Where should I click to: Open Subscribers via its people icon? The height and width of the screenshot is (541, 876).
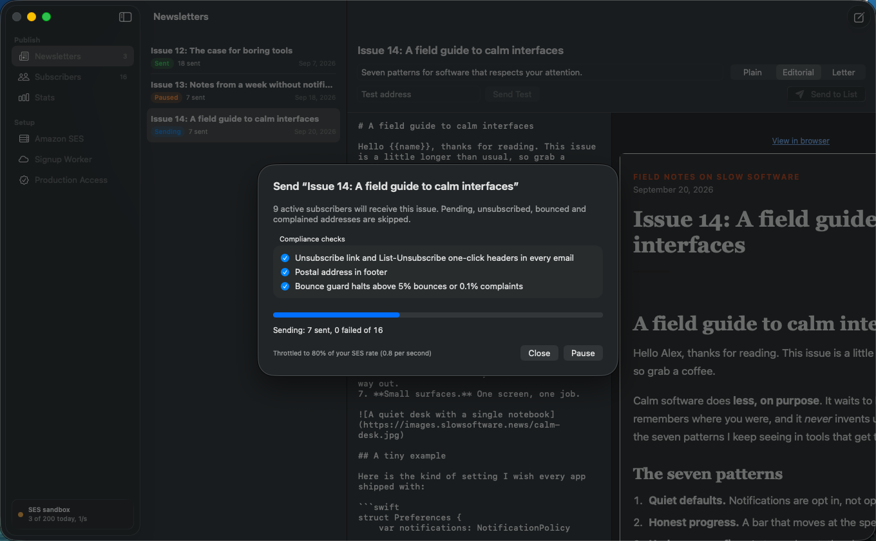pyautogui.click(x=24, y=77)
